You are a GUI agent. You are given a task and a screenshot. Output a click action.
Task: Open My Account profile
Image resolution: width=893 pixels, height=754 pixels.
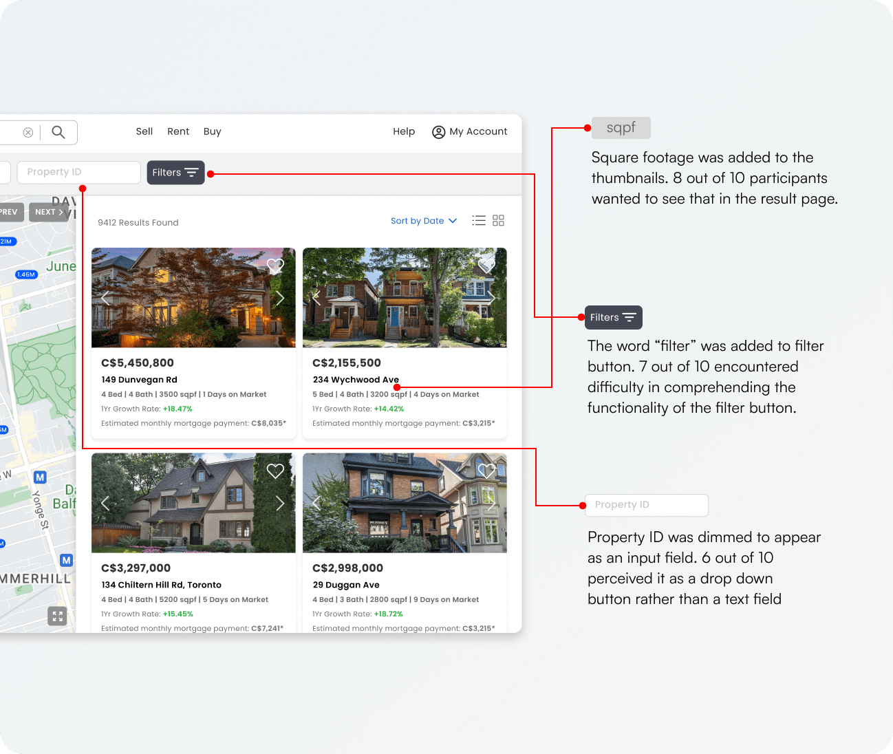[x=470, y=132]
